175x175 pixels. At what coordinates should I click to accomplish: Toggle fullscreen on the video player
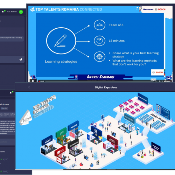[162, 81]
